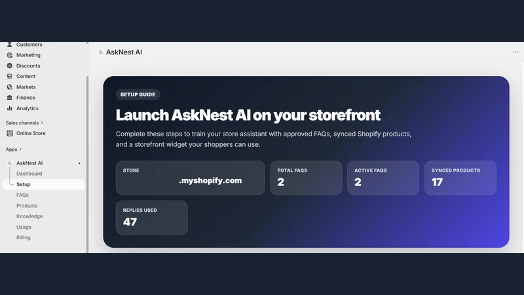Click the pin dot beside AskNest AI
The width and height of the screenshot is (524, 295).
[79, 163]
